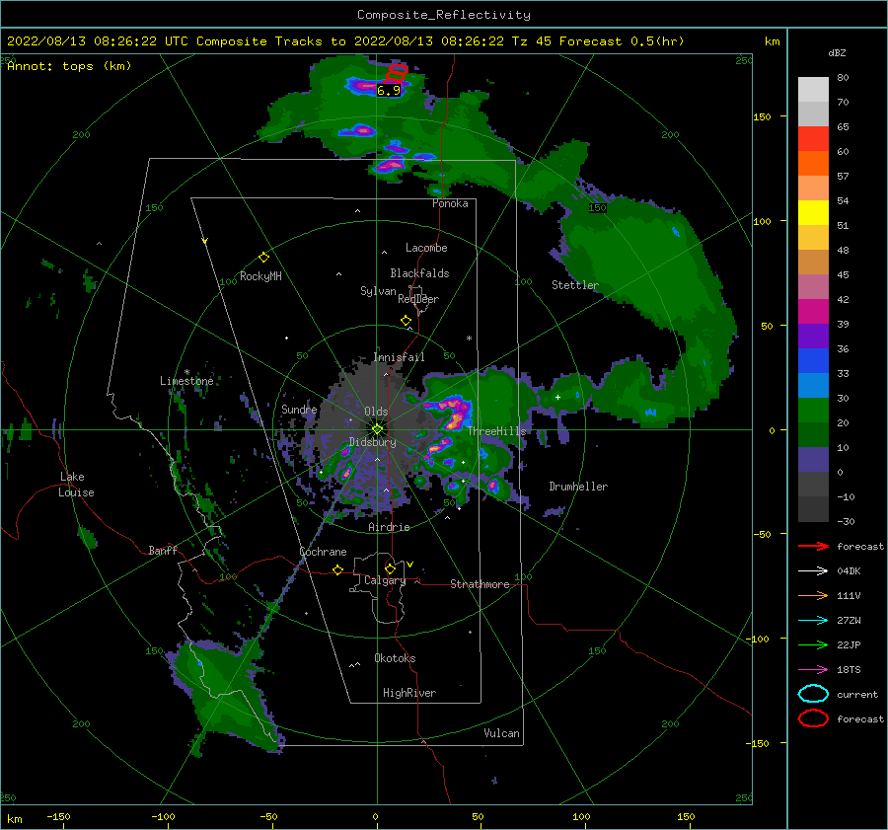Click the 6.9 storm top annotation
The width and height of the screenshot is (888, 830).
coord(389,90)
